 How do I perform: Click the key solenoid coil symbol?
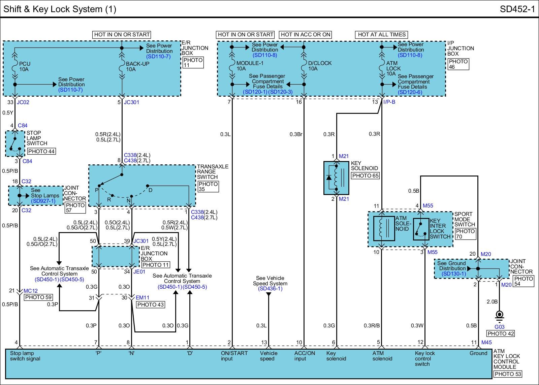click(336, 178)
